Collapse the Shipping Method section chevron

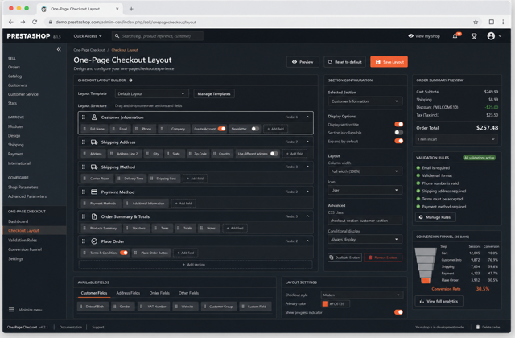307,167
